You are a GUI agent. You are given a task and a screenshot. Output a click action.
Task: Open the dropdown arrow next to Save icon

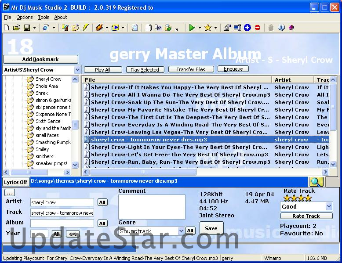pos(34,28)
